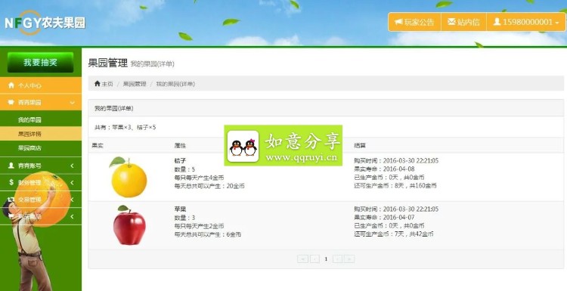Click the green 我要抽奖 button
Viewport: 567px width, 291px height.
(x=41, y=62)
